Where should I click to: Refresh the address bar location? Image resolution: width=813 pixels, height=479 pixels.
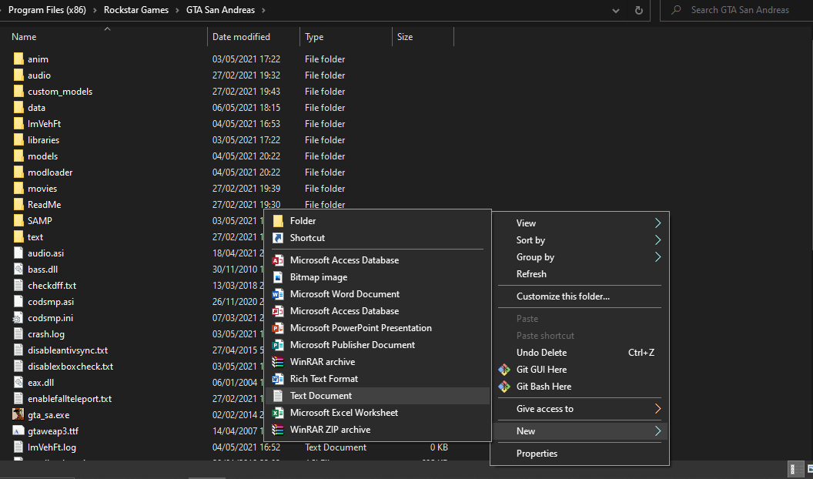pyautogui.click(x=639, y=10)
